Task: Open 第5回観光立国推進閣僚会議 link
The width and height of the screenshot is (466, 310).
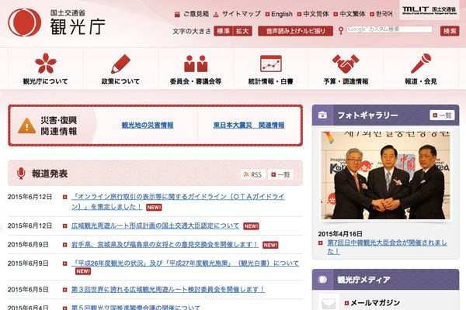Action: pyautogui.click(x=136, y=308)
